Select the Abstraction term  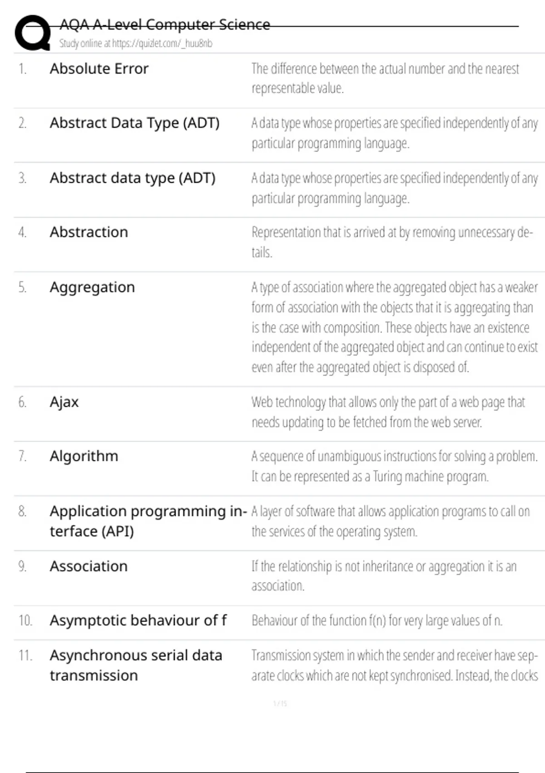click(89, 232)
